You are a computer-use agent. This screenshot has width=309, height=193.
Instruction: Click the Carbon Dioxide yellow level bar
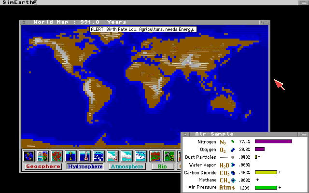(266, 172)
